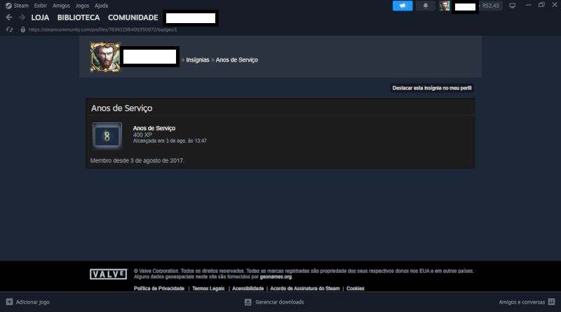Click the back navigation arrow
Screen dimensions: 561x312
click(9, 17)
